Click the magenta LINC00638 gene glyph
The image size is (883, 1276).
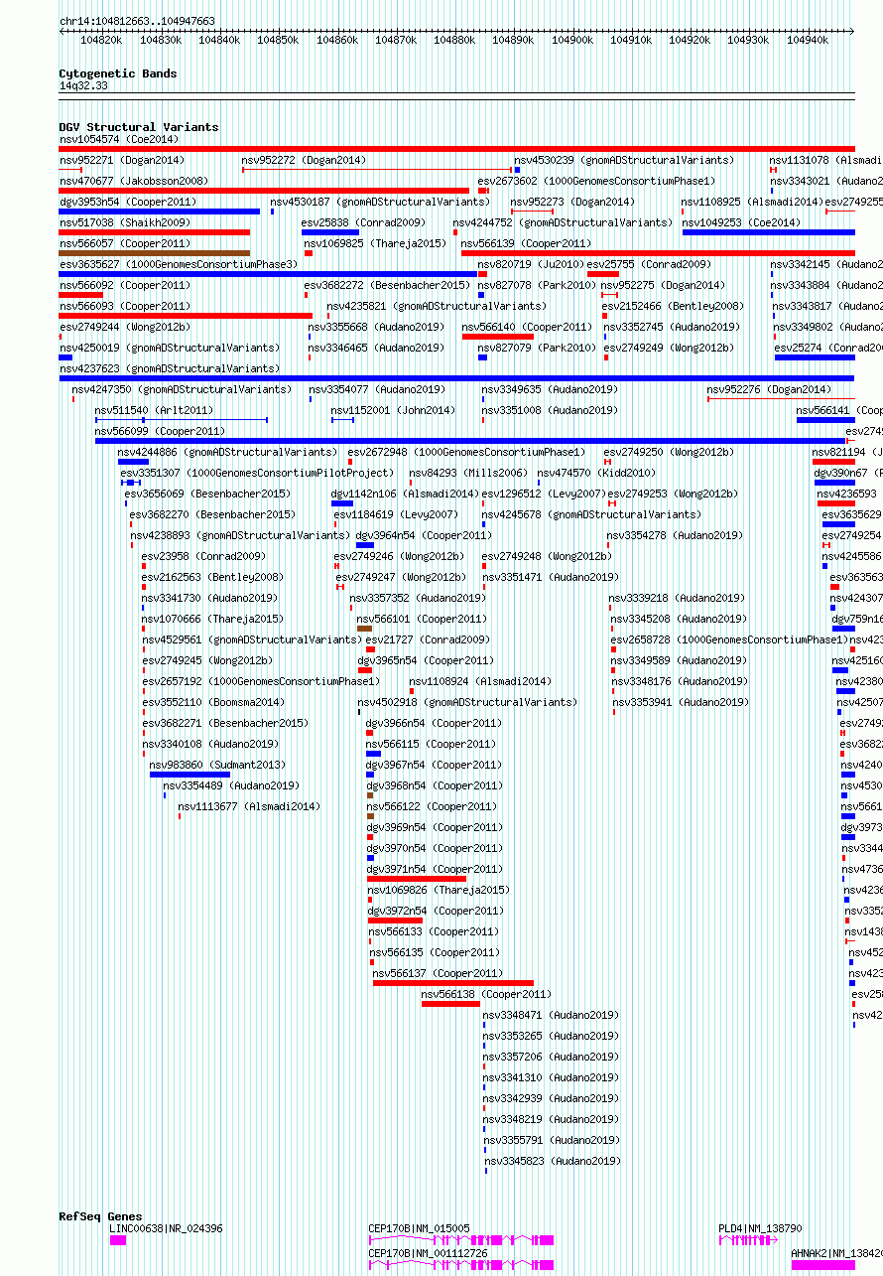coord(118,1240)
